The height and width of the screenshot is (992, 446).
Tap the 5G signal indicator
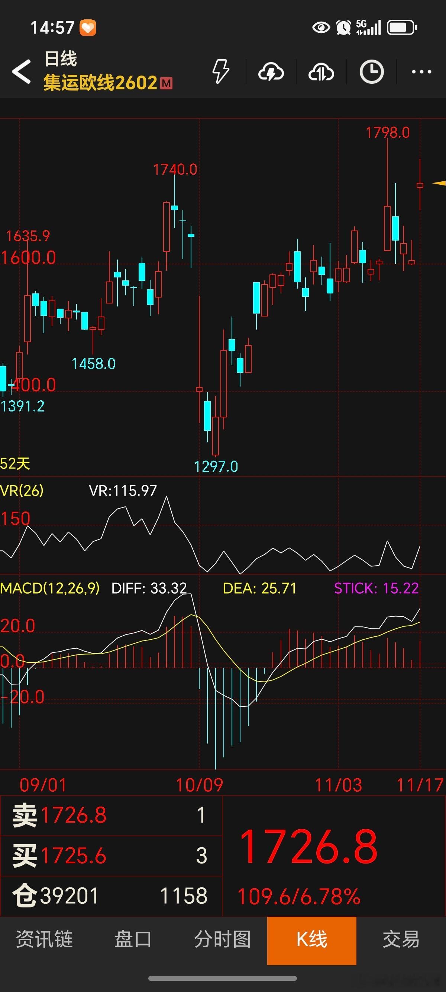pyautogui.click(x=368, y=28)
